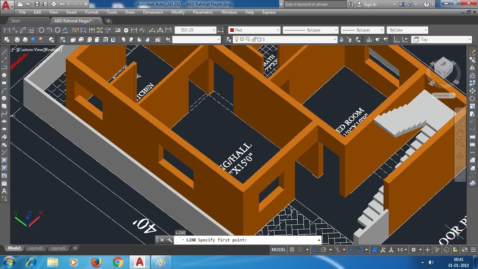Select the Aligned dimension tool
Viewport: 478px width, 269px height.
point(15,30)
